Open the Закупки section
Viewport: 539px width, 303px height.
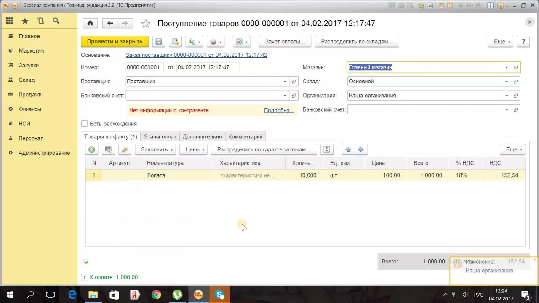coord(29,65)
